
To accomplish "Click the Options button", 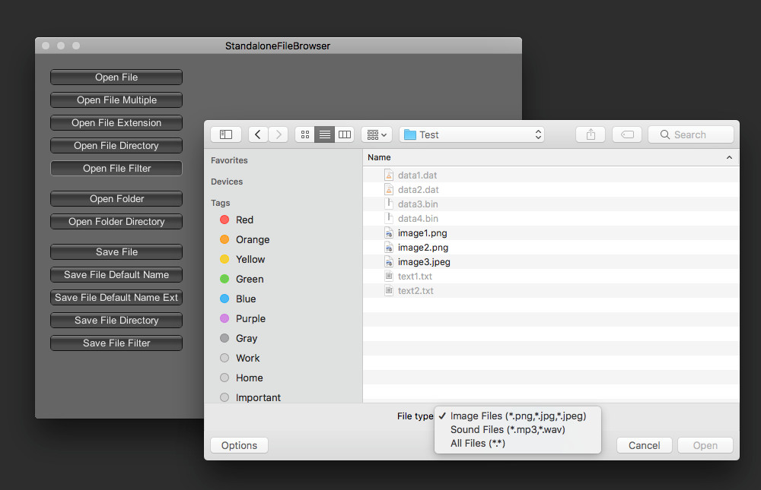I will pos(239,444).
